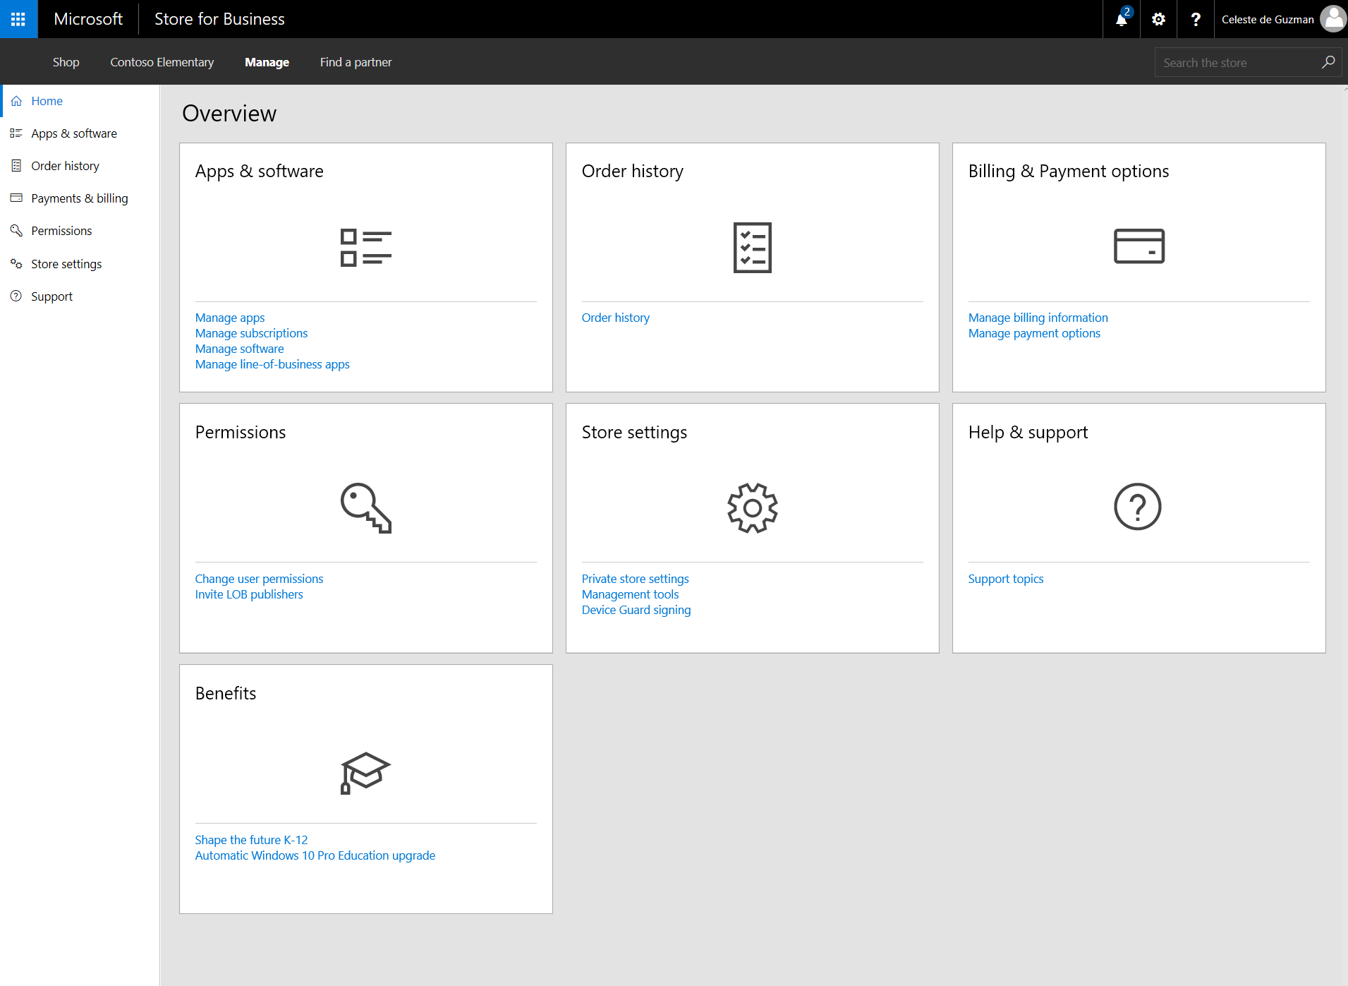This screenshot has height=986, width=1348.
Task: Open Automatic Windows 10 Pro Education upgrade link
Action: 315,855
